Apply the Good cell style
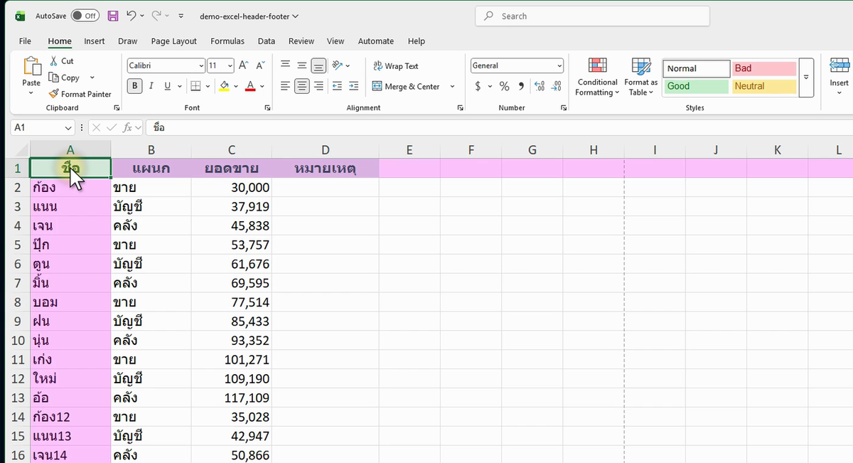853x463 pixels. point(697,86)
